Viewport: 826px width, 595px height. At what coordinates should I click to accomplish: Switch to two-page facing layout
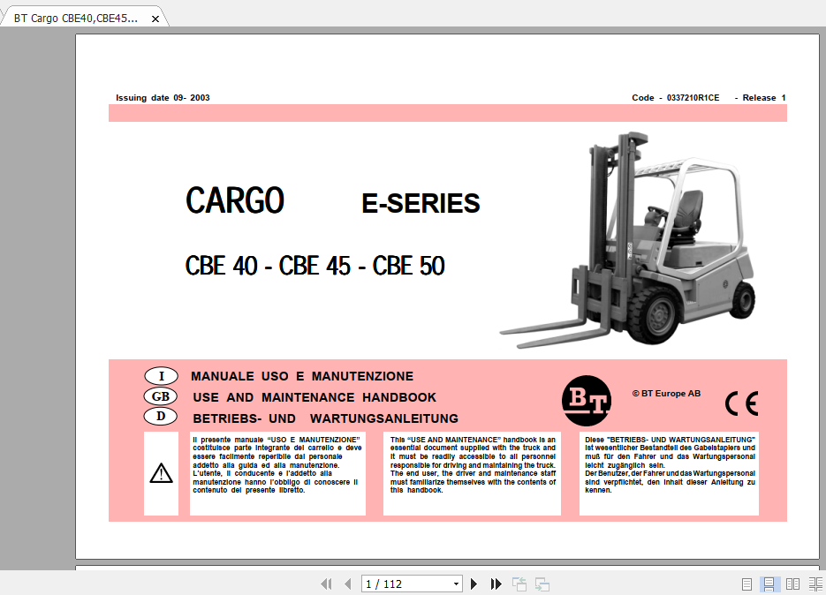[792, 584]
